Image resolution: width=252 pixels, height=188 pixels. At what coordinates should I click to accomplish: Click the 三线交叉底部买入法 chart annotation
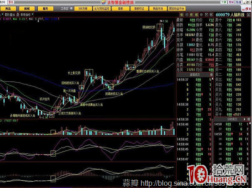pyautogui.click(x=70, y=114)
